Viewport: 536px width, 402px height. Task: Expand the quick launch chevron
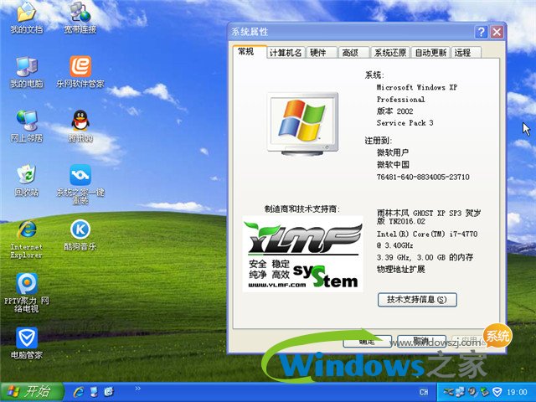pos(137,389)
